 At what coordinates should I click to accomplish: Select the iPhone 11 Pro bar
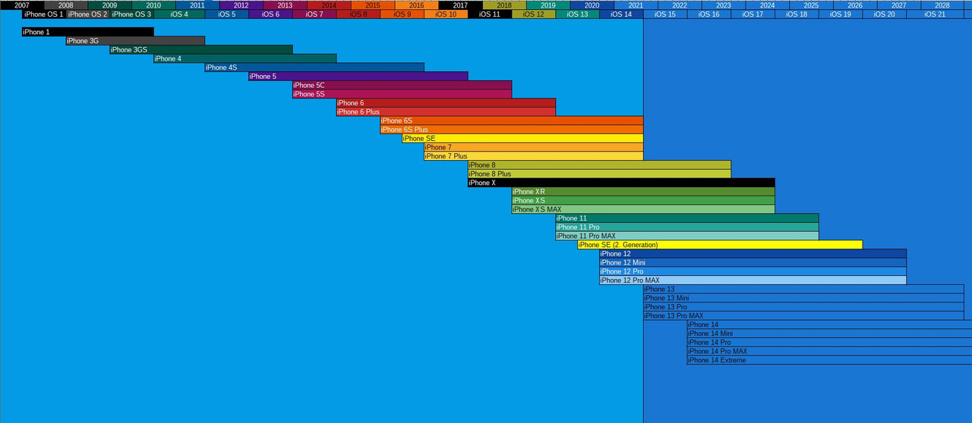point(687,227)
